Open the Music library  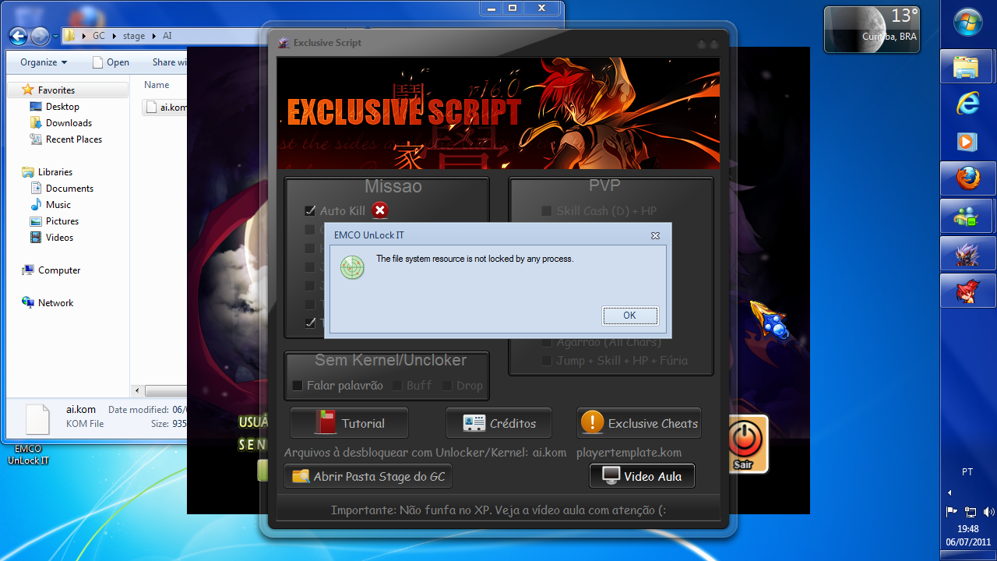58,205
